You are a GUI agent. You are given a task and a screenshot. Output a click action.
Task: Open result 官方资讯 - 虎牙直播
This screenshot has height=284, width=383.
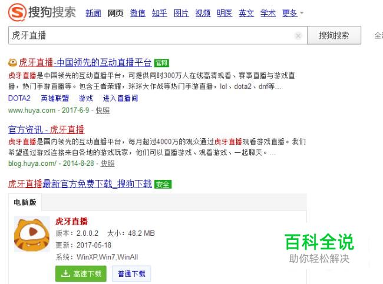coord(47,129)
